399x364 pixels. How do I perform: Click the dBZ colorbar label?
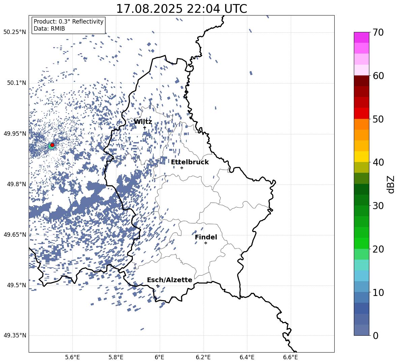tap(391, 184)
